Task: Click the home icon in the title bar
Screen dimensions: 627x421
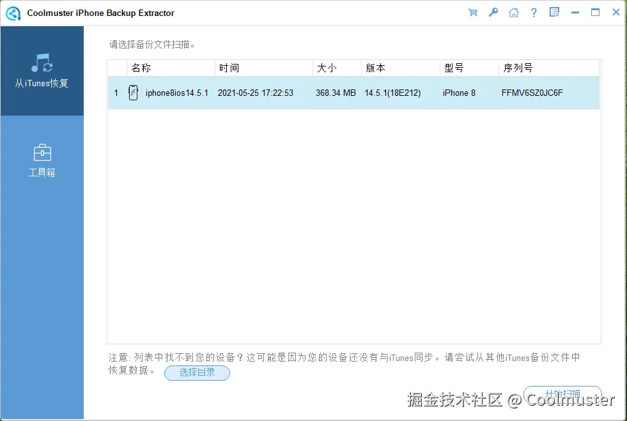Action: point(513,12)
